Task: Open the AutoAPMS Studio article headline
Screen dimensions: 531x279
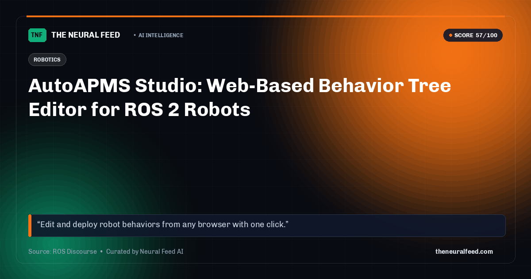Action: point(239,97)
